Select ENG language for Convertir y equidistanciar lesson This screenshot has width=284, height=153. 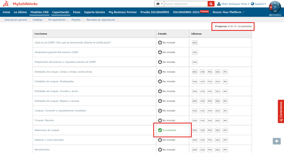pos(195,111)
